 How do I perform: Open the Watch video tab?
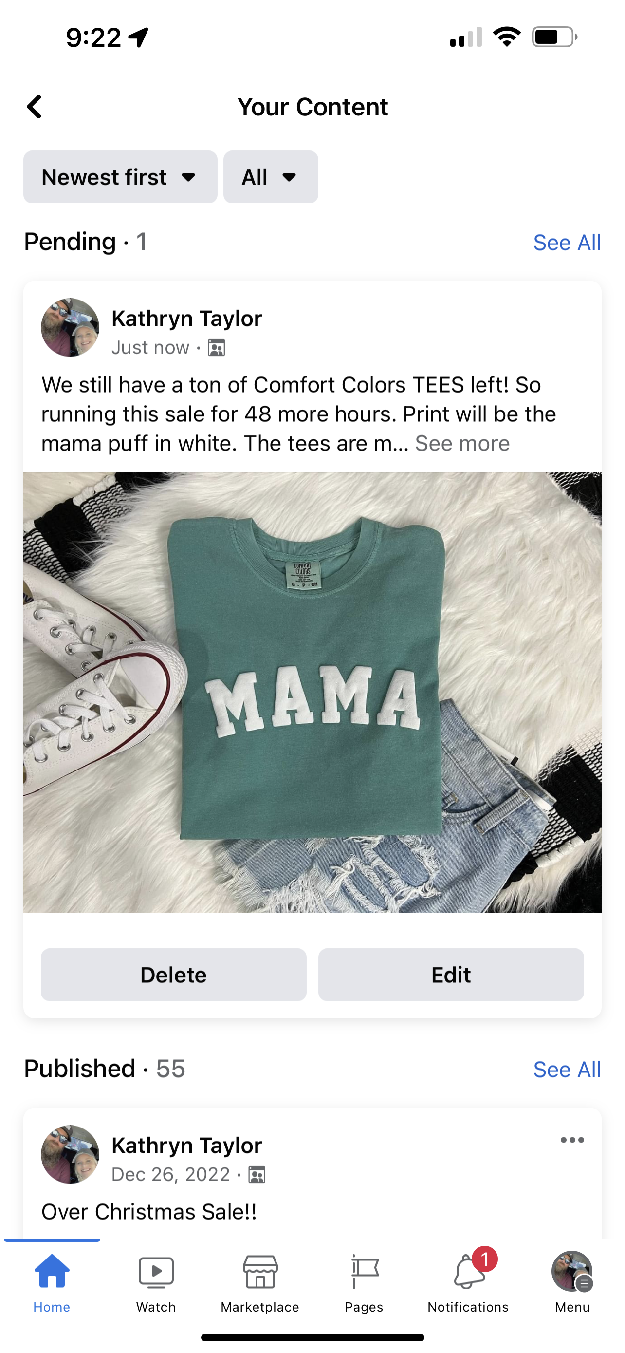point(156,1282)
